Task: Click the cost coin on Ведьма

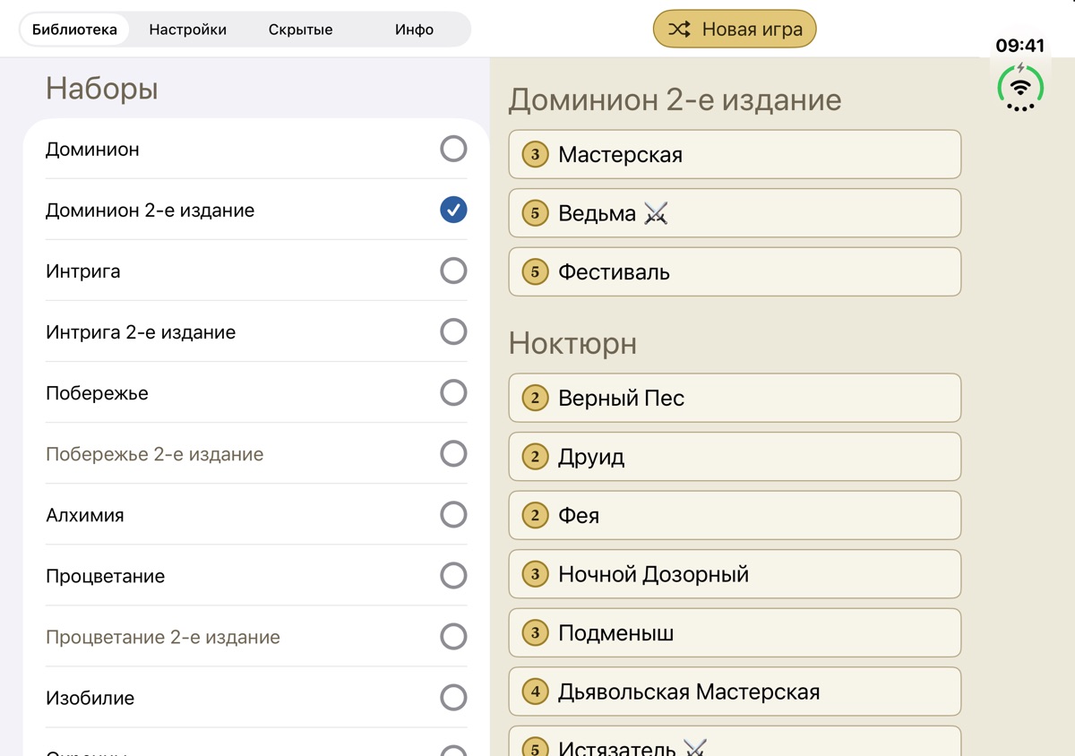Action: click(535, 213)
